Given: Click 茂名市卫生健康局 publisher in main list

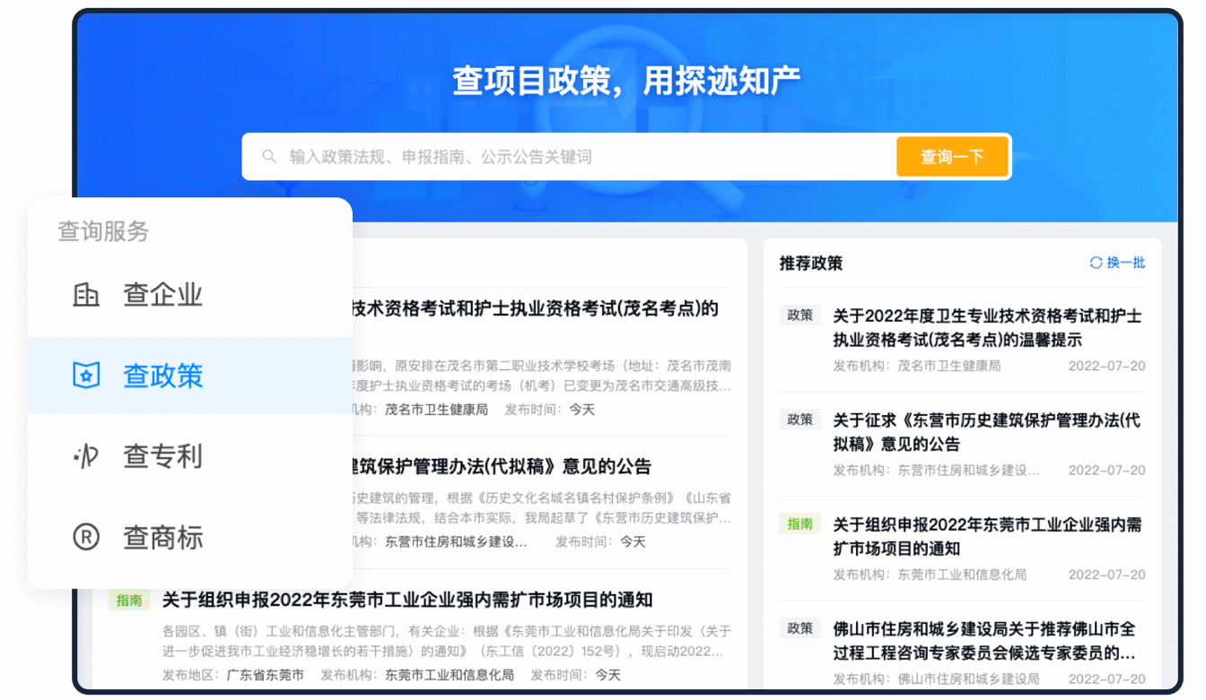Looking at the screenshot, I should [436, 410].
